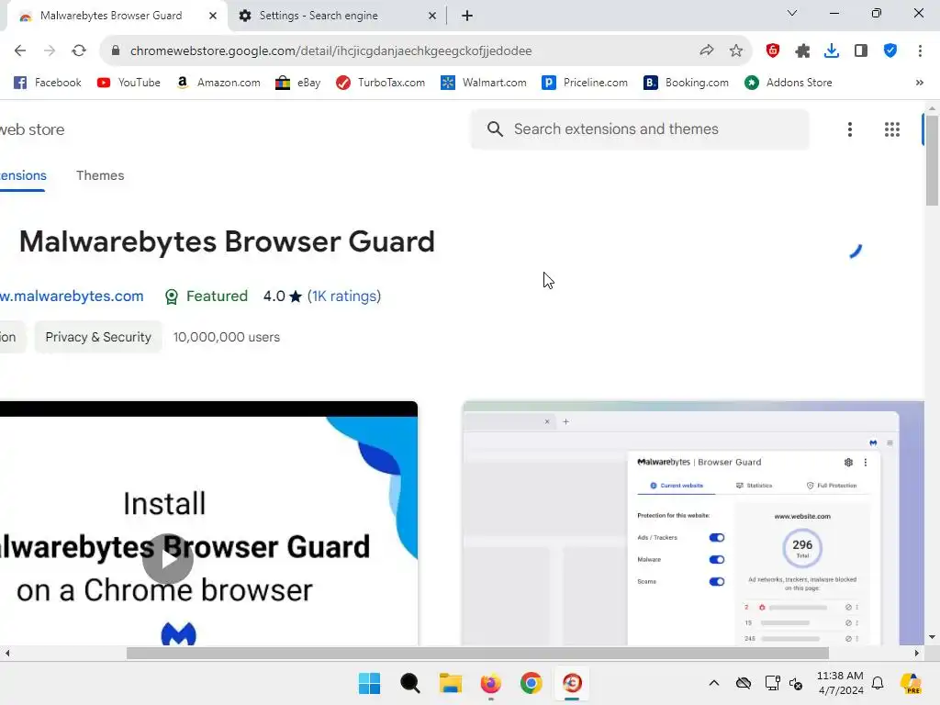Image resolution: width=940 pixels, height=705 pixels.
Task: Open the notification bell in the taskbar
Action: (x=878, y=683)
